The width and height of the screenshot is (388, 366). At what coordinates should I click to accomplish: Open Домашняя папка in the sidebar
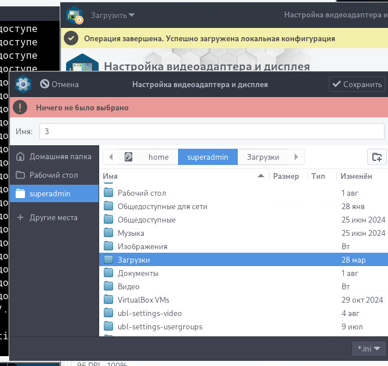pyautogui.click(x=54, y=157)
